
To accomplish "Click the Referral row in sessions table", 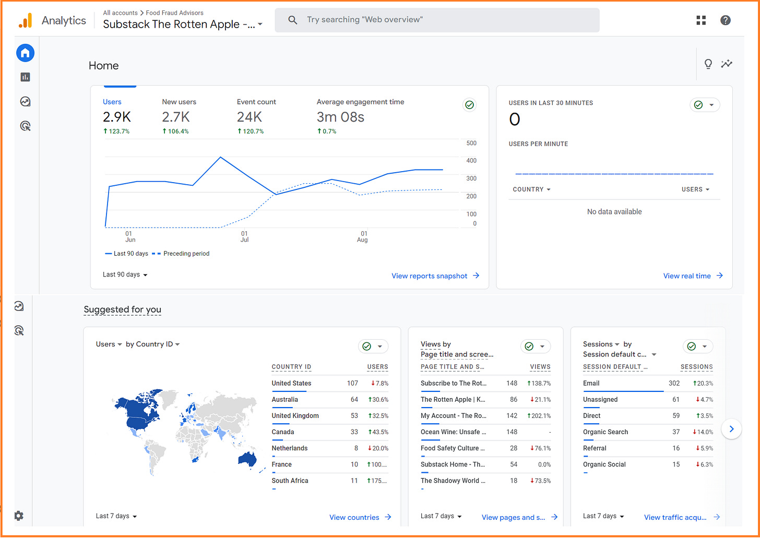I will [x=648, y=448].
